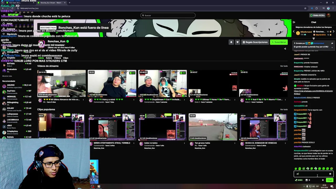Open the volume icon in system tray
This screenshot has height=189, width=336.
point(314,186)
